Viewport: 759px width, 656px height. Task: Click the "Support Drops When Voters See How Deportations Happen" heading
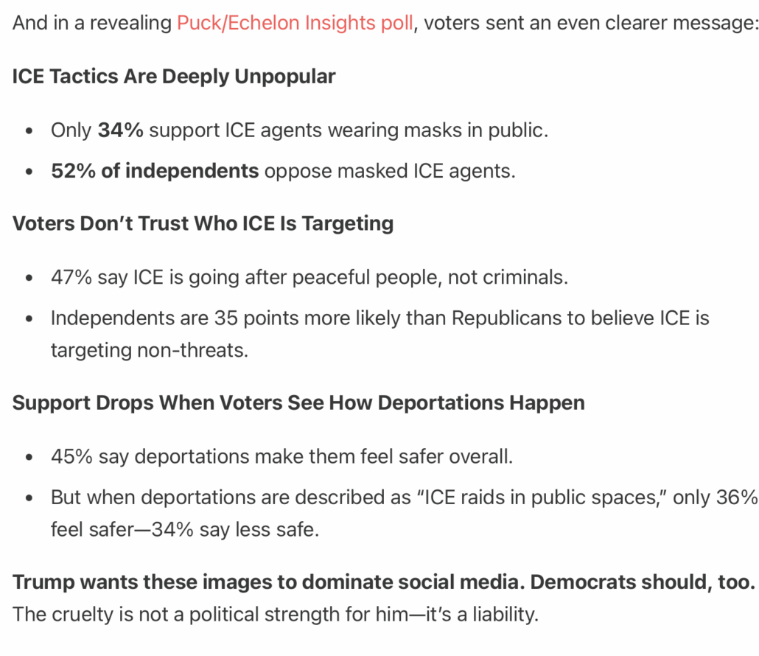(x=298, y=403)
